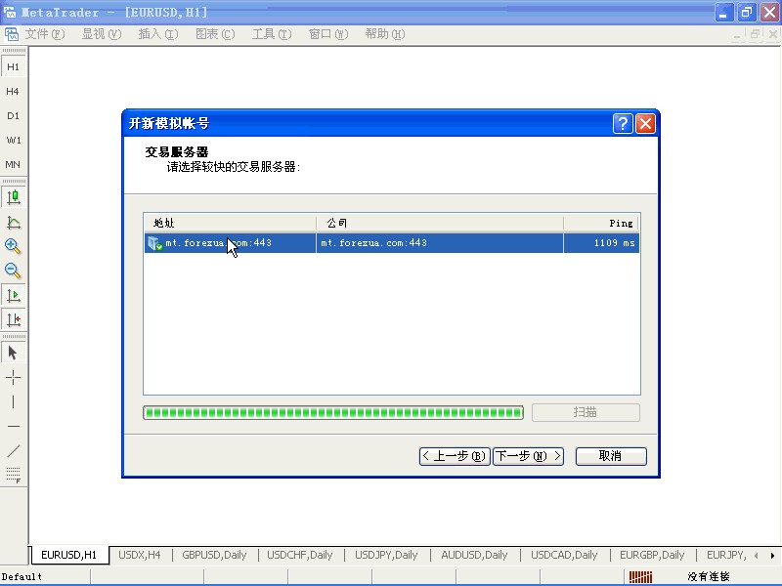Open the 文件(F) menu
782x586 pixels.
click(x=45, y=34)
